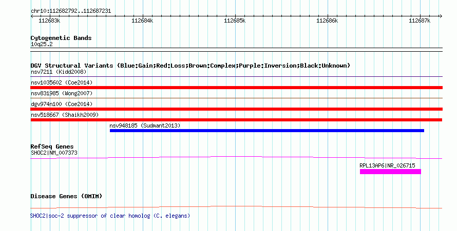
Task: Click the left arrowhead of the ruler
Action: (32, 16)
